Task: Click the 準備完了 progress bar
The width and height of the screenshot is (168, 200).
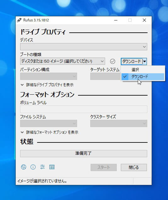Action: (x=84, y=153)
